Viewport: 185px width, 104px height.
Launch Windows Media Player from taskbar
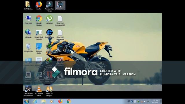click(x=52, y=101)
